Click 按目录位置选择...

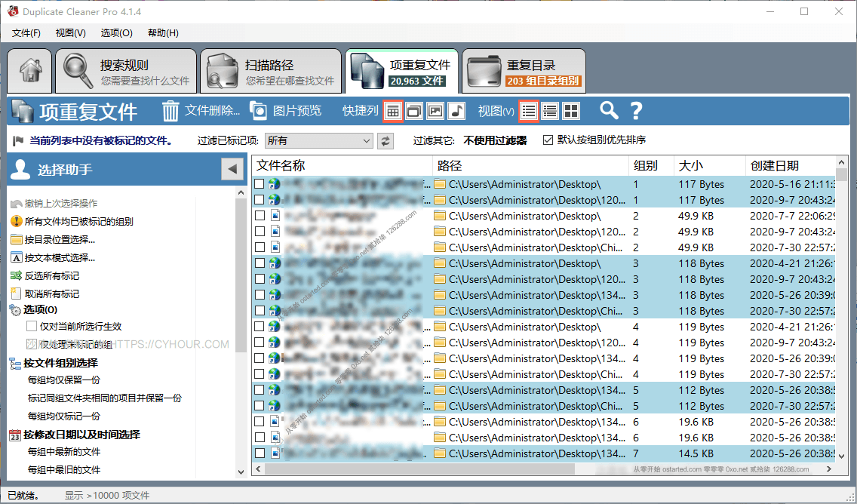point(53,239)
